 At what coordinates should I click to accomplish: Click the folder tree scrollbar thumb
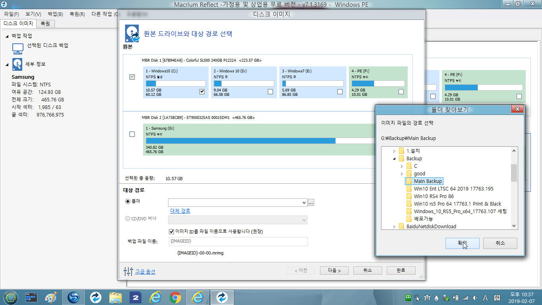point(514,173)
